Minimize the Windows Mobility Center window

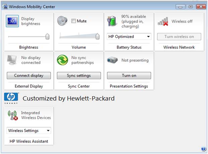point(180,7)
